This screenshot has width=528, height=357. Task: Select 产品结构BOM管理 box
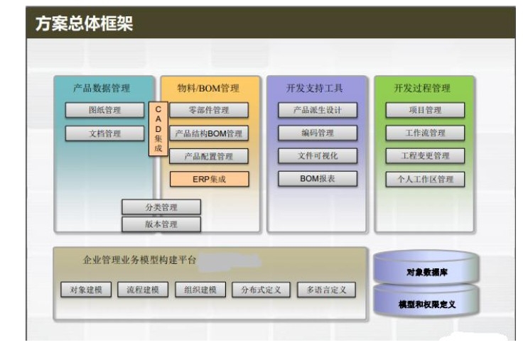coord(209,133)
